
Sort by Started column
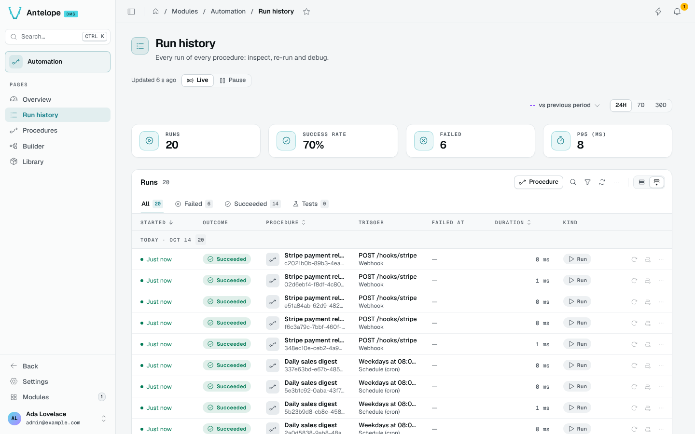157,223
